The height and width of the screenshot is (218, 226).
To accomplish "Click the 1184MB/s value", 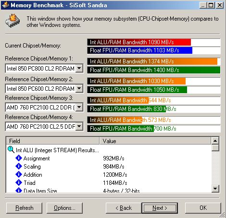I will (115, 183).
